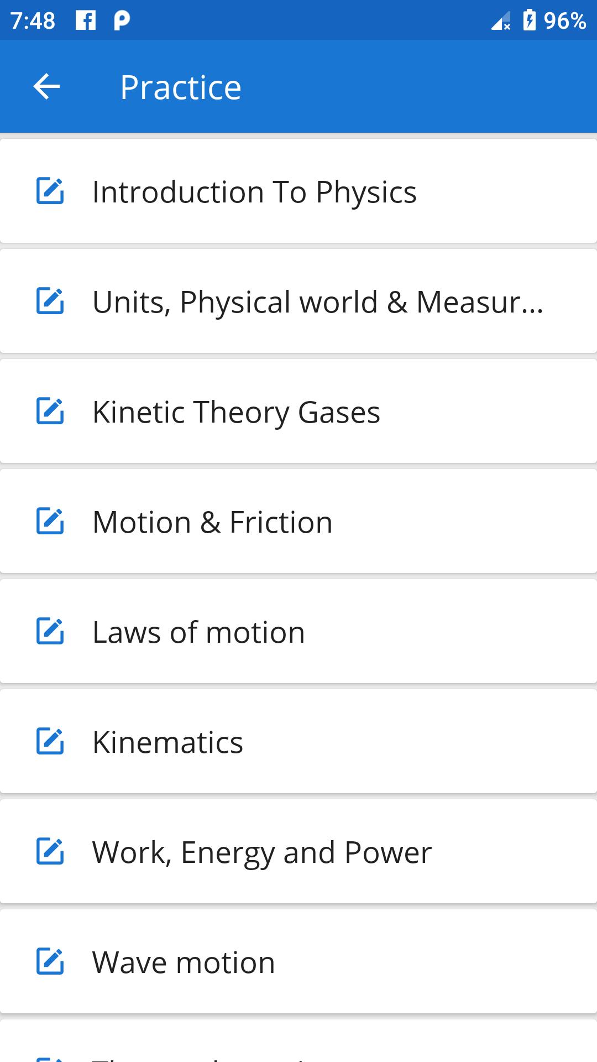Screen dimensions: 597x1062
Task: Tap edit icon beside Units, Physical world
Action: tap(50, 301)
